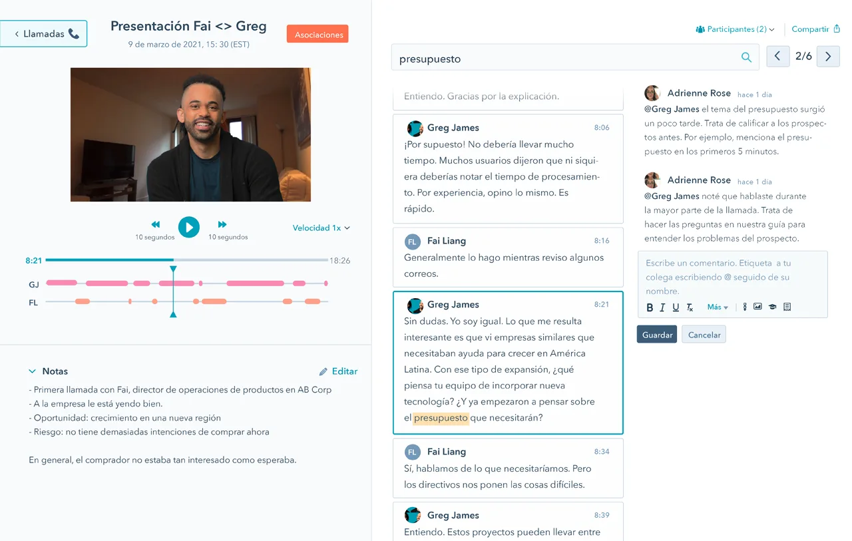
Task: Click the document snippet icon in editor
Action: point(787,307)
